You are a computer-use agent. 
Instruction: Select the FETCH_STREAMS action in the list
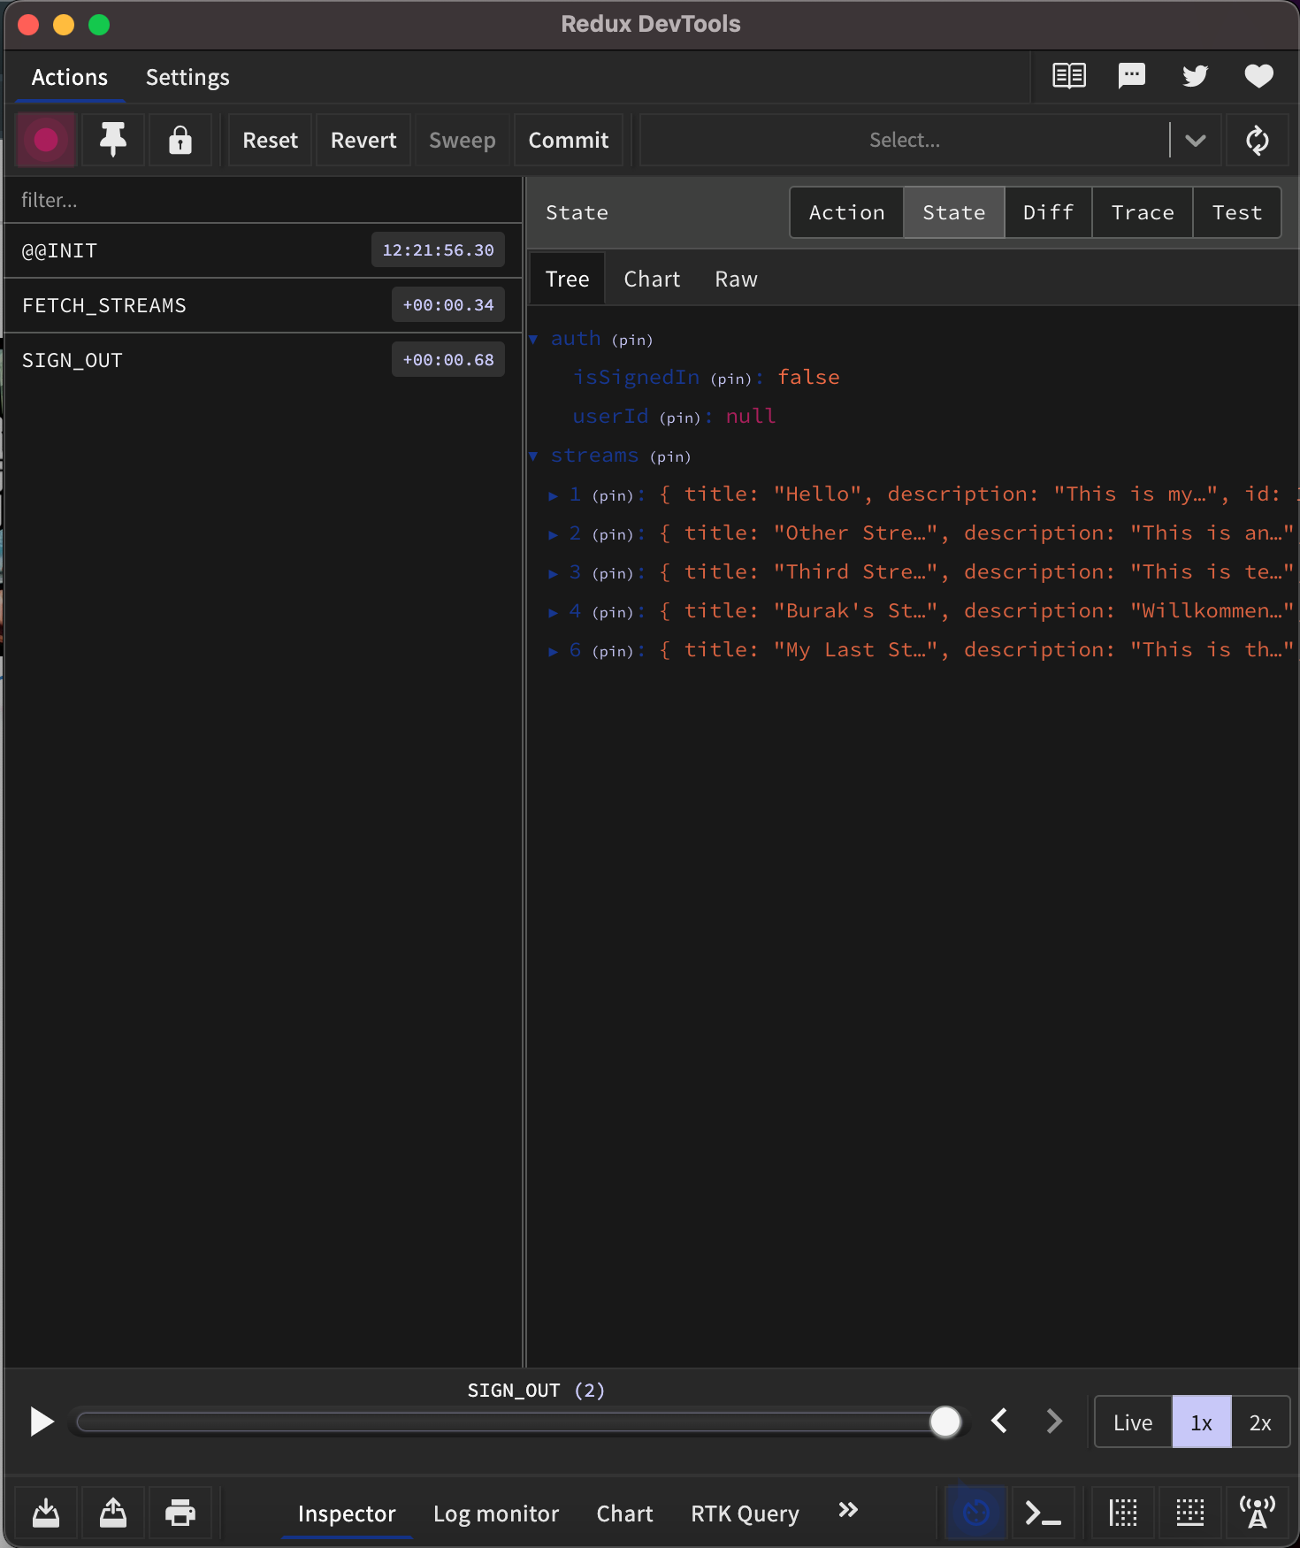263,305
